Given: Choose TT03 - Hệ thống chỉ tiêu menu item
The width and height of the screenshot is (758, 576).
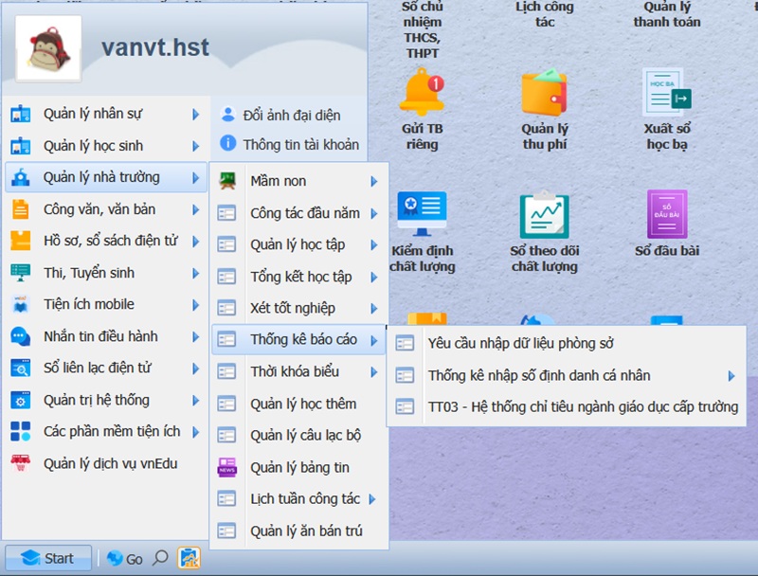Looking at the screenshot, I should tap(566, 406).
